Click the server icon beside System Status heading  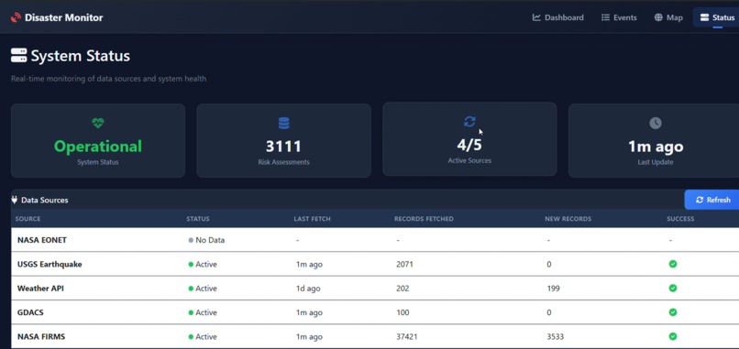click(19, 56)
